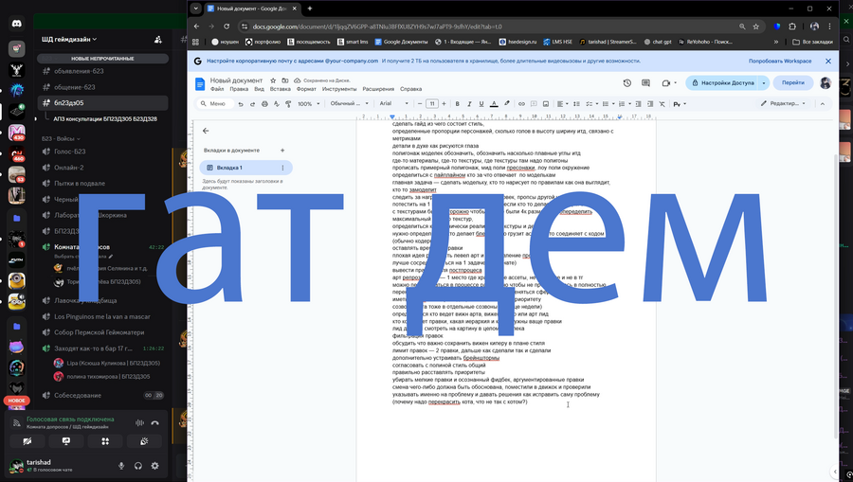Viewport: 853px width, 482px height.
Task: Click the font size field
Action: (432, 104)
